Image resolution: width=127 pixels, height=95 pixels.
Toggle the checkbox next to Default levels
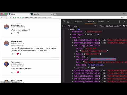[x=124, y=26]
